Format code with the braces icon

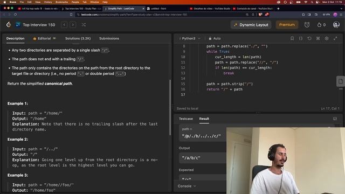[x=301, y=38]
